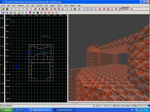The image size is (150, 112).
Task: Click the Firefox quick launch icon
Action: (x=21, y=110)
